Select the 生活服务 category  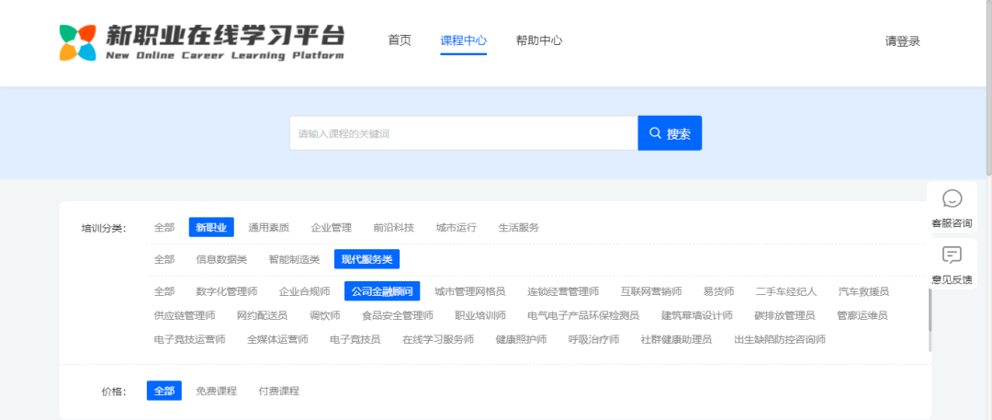click(519, 227)
